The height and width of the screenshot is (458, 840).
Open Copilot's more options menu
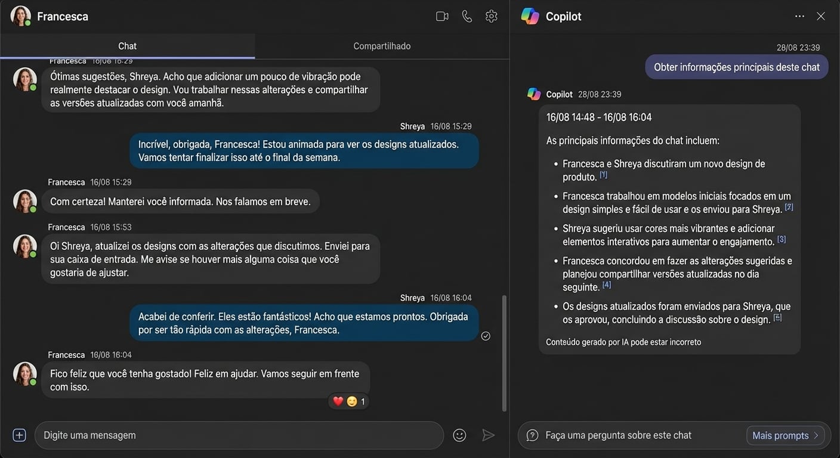pyautogui.click(x=799, y=16)
